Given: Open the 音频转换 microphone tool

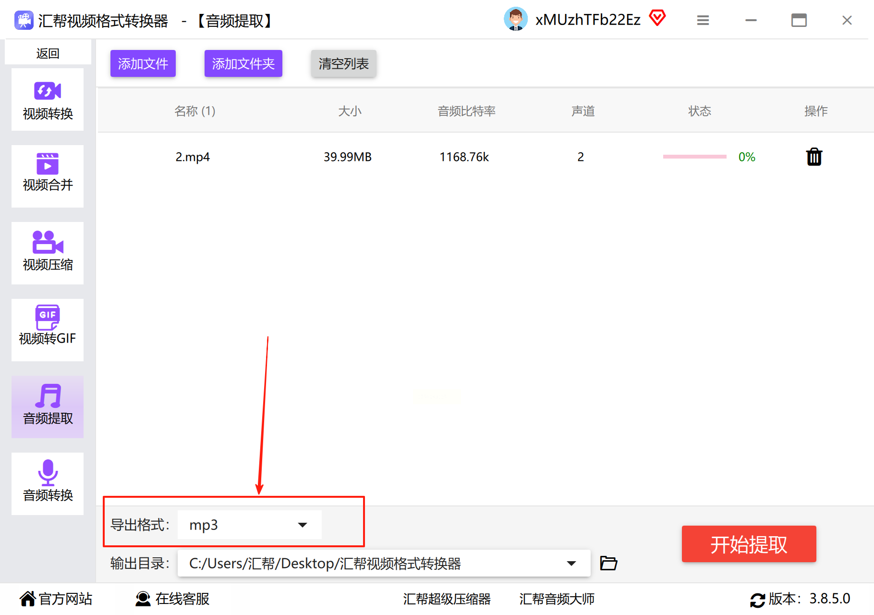Looking at the screenshot, I should [48, 484].
